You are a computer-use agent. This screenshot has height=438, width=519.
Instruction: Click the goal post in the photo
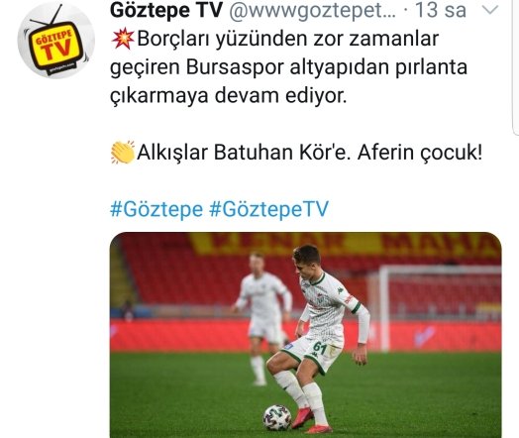tap(383, 308)
